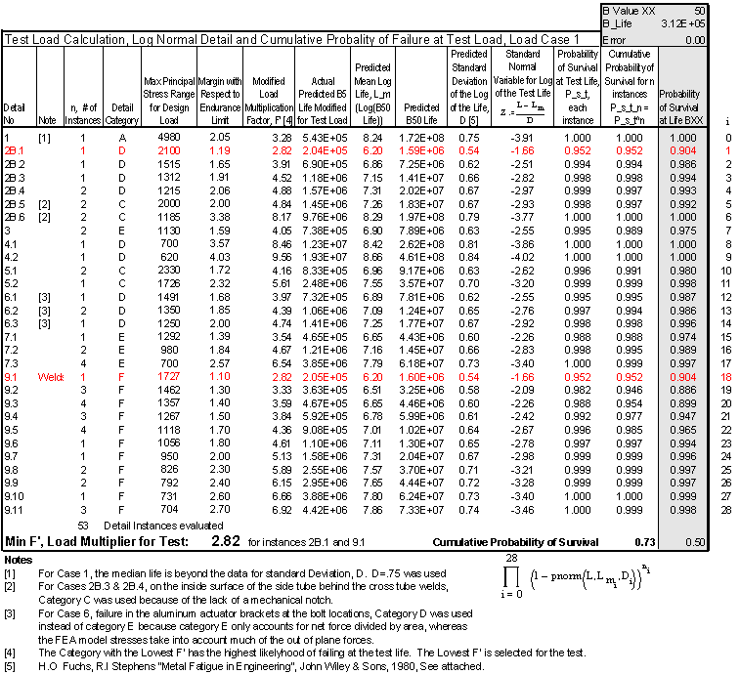740x674 pixels.
Task: Select detail number 2B.1 in red
Action: [14, 151]
